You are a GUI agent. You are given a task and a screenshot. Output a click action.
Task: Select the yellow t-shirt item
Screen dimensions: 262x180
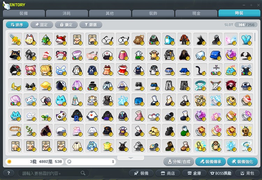107,146
